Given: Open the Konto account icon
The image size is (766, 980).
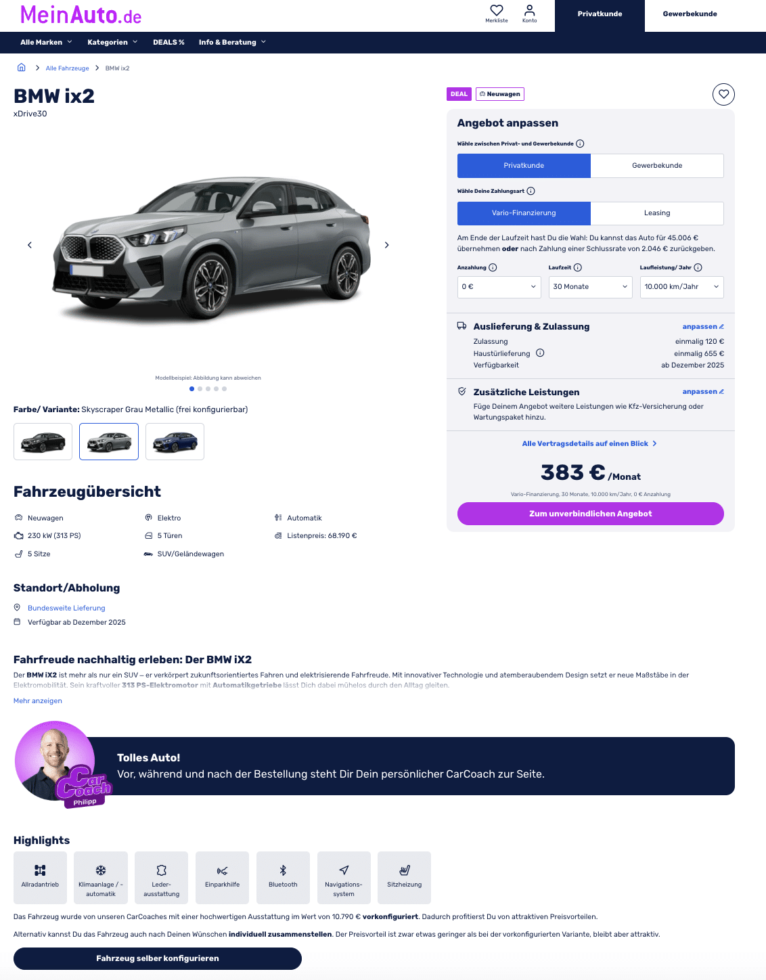Looking at the screenshot, I should (529, 14).
